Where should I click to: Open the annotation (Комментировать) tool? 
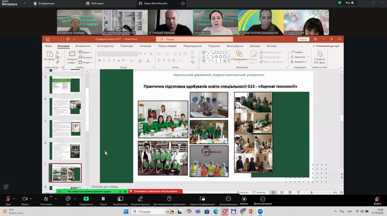pos(140,199)
